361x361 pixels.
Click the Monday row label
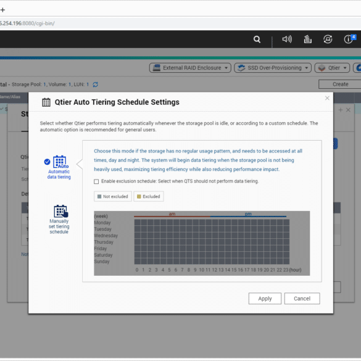coord(102,223)
